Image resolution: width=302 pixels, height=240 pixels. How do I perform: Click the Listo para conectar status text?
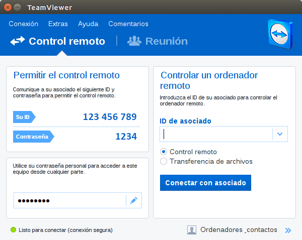[65, 230]
